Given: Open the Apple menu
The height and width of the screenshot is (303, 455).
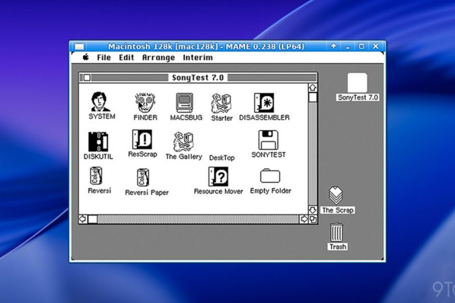Looking at the screenshot, I should pyautogui.click(x=86, y=57).
